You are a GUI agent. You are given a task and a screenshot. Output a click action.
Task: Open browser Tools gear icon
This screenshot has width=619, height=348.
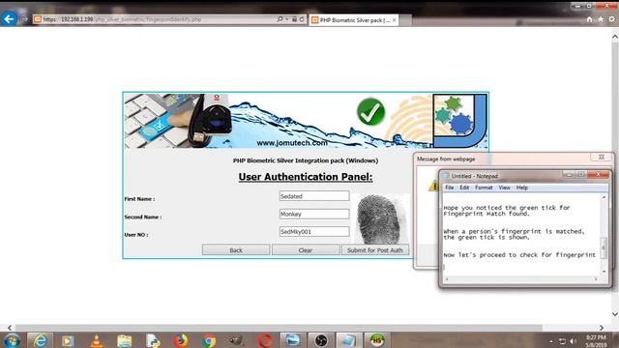click(x=612, y=19)
